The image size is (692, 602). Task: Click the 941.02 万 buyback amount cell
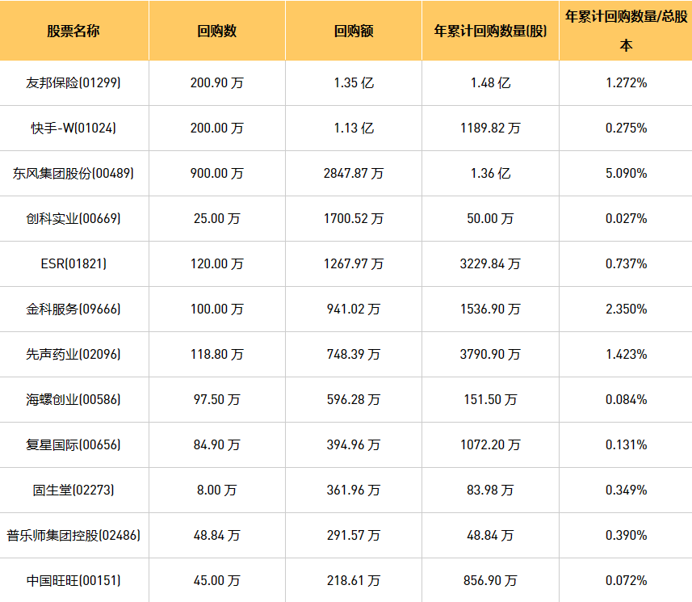coord(354,309)
